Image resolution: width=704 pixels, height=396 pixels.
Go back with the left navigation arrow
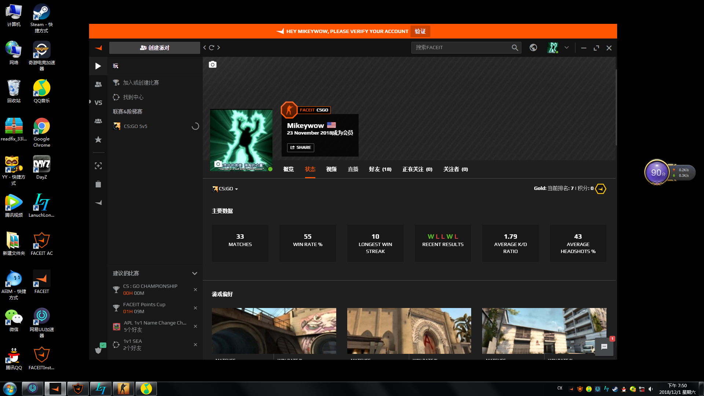coord(205,48)
